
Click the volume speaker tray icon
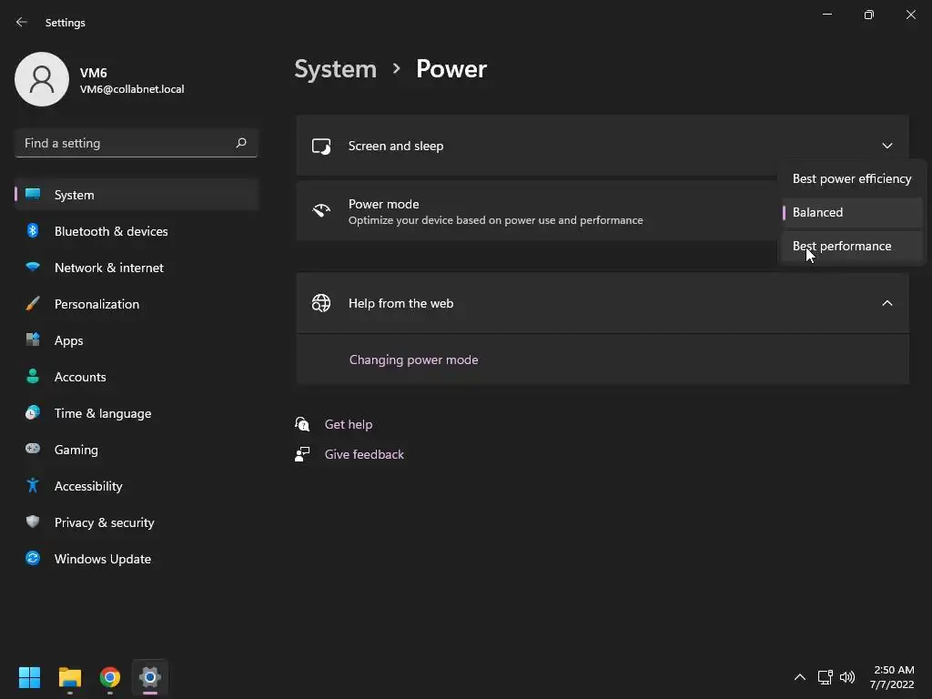pos(847,677)
